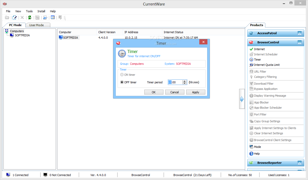Click Clear Internet Settings
The image size is (308, 180).
click(266, 133)
